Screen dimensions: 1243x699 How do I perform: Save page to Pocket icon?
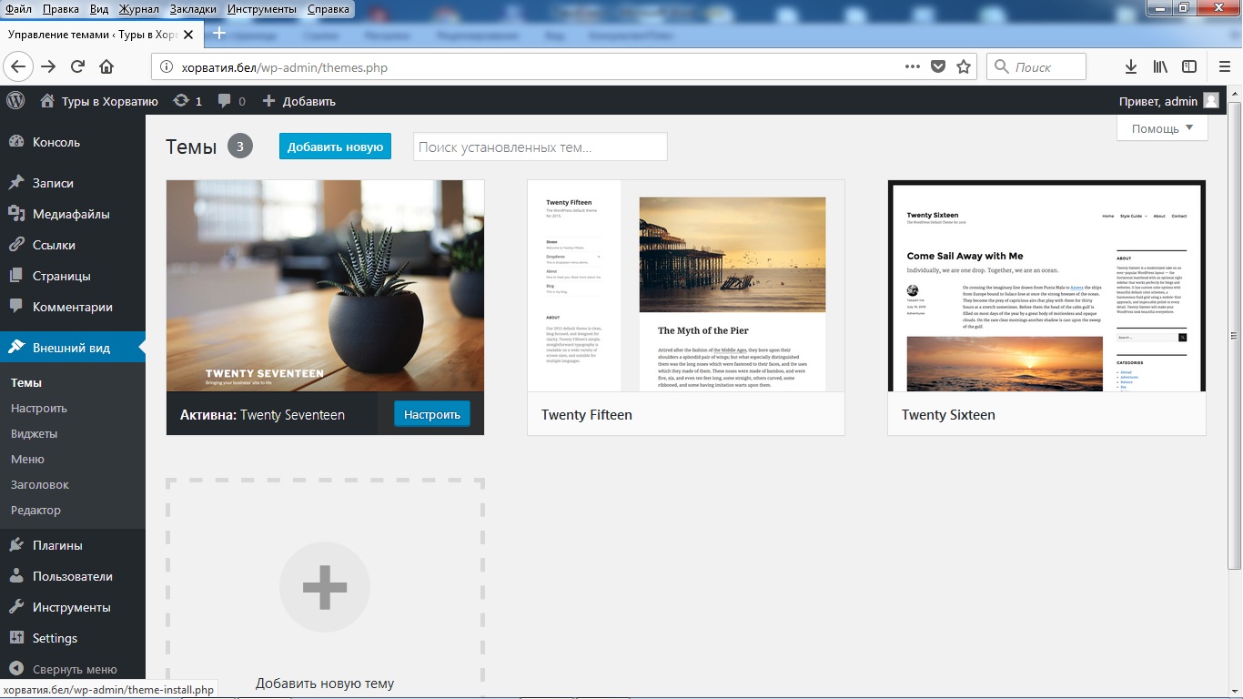coord(938,66)
